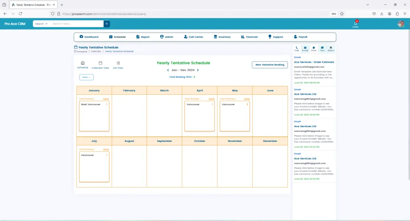Open the Financial menu

point(249,37)
